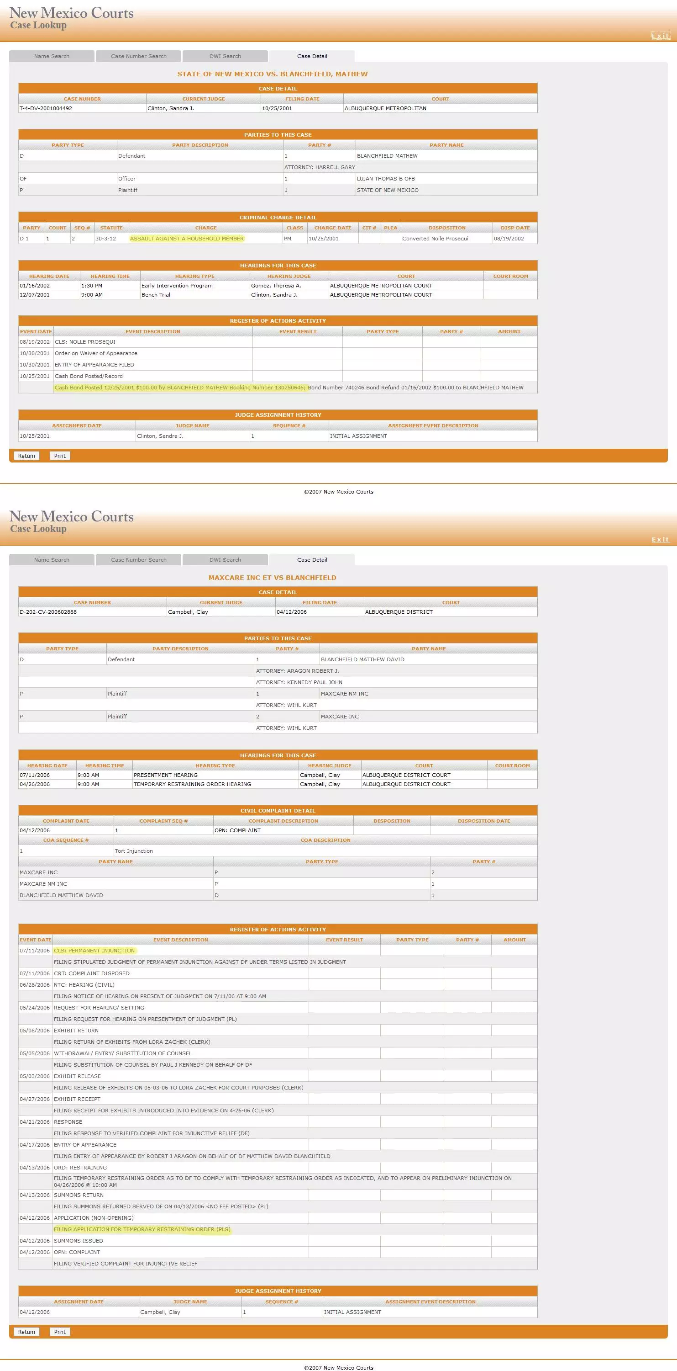Click the title 'STATE OF NEW MEXICO VS. BLANCHFIELD, MATHEW'
The image size is (677, 1371).
[272, 74]
